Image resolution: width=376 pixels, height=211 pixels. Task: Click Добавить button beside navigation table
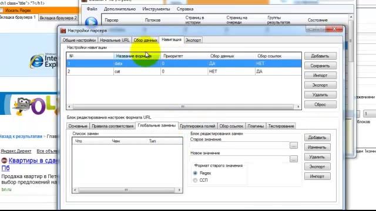point(320,56)
